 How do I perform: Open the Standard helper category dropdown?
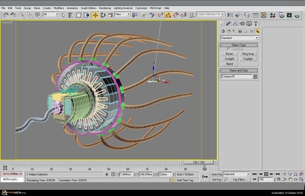257,38
